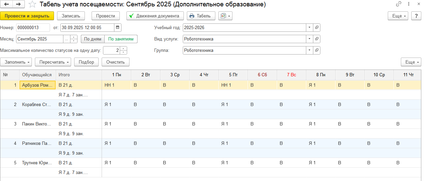Open the Еще menu in top toolbar
The width and height of the screenshot is (424, 181).
397,16
